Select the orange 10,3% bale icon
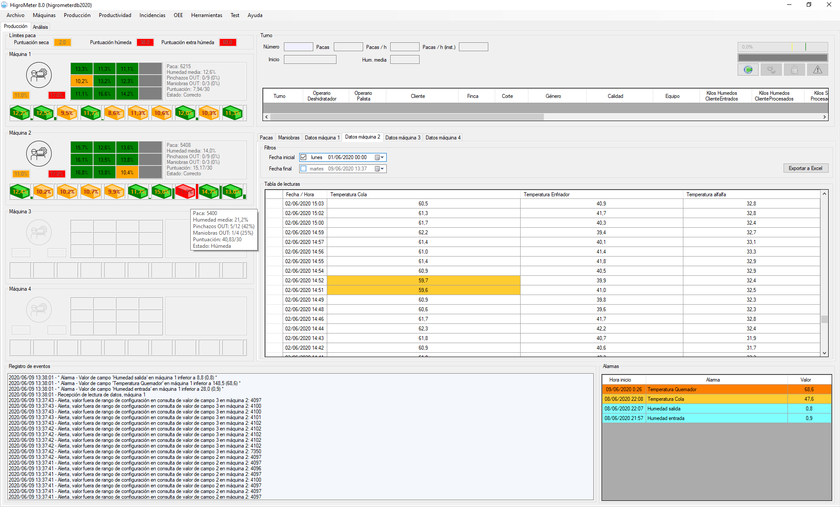 [x=209, y=113]
